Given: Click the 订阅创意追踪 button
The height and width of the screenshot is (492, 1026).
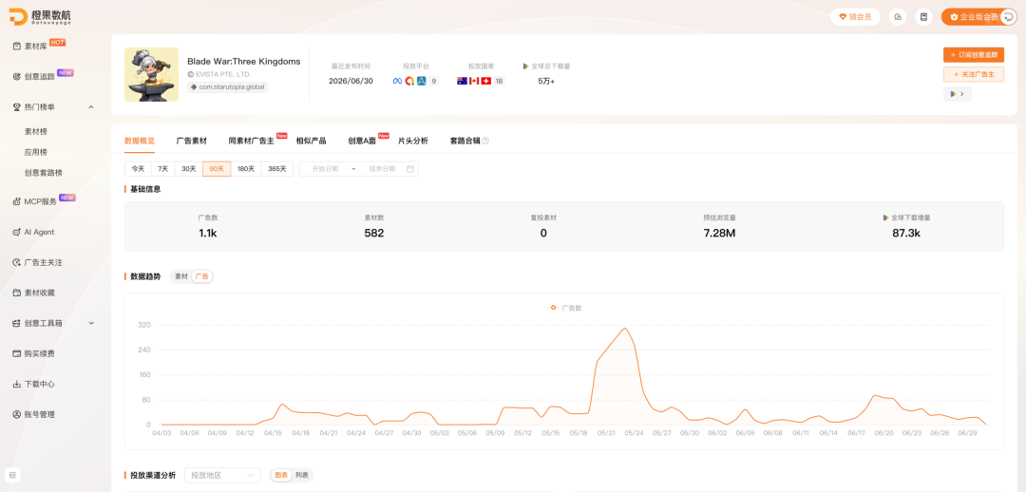Looking at the screenshot, I should (974, 55).
